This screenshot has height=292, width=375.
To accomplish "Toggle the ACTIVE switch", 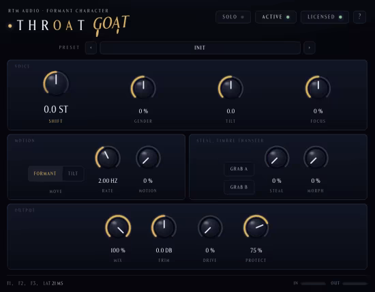I will click(275, 17).
